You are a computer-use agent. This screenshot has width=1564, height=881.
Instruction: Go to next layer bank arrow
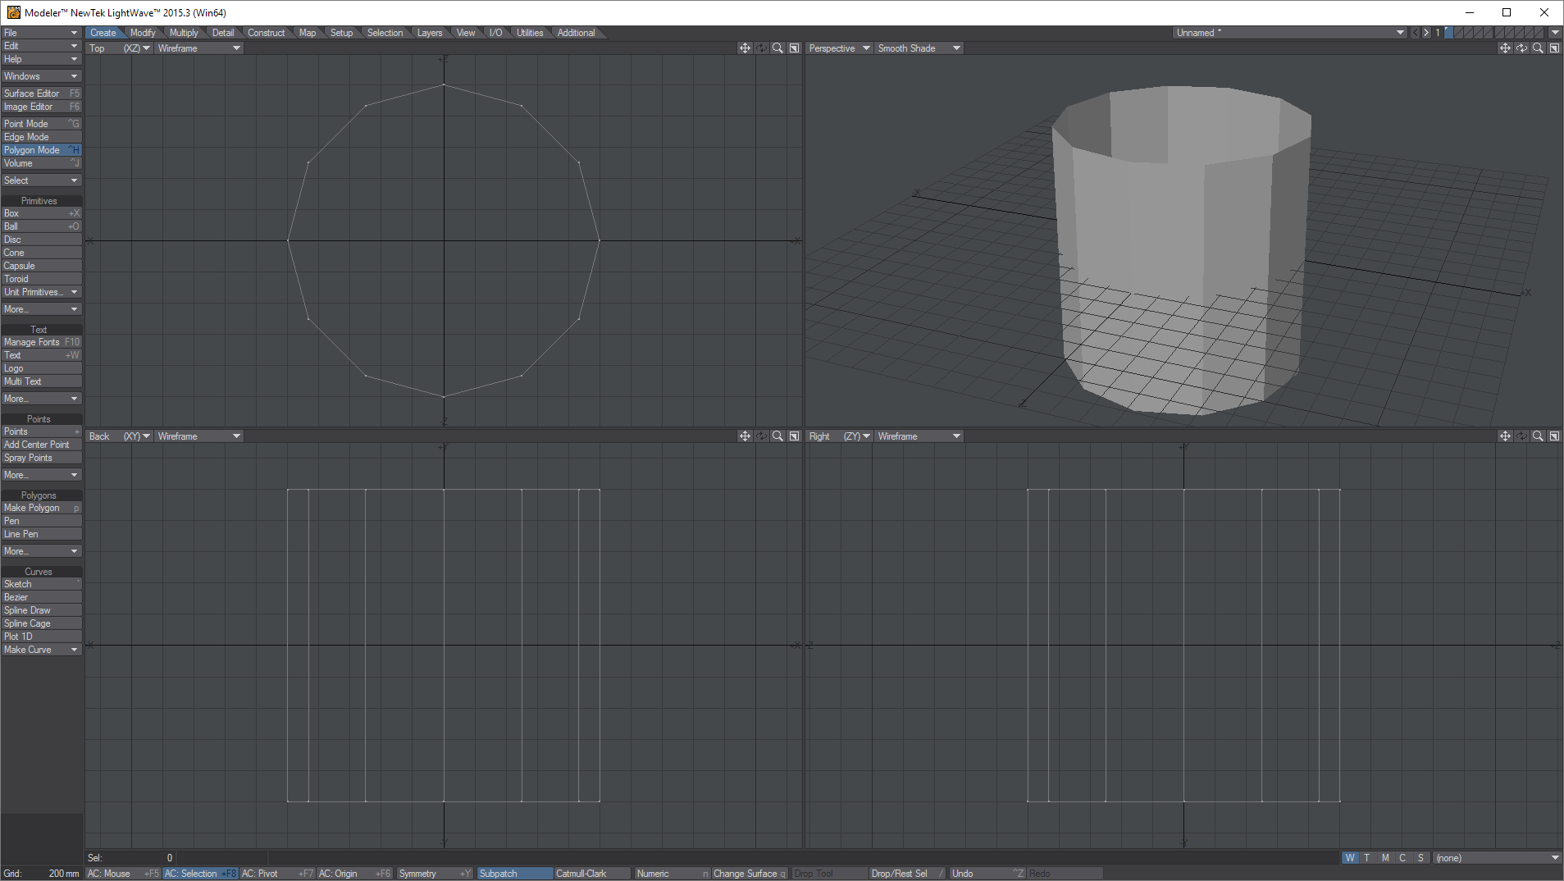pos(1426,33)
